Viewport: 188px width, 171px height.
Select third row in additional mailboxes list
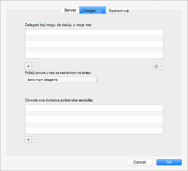pos(94,119)
